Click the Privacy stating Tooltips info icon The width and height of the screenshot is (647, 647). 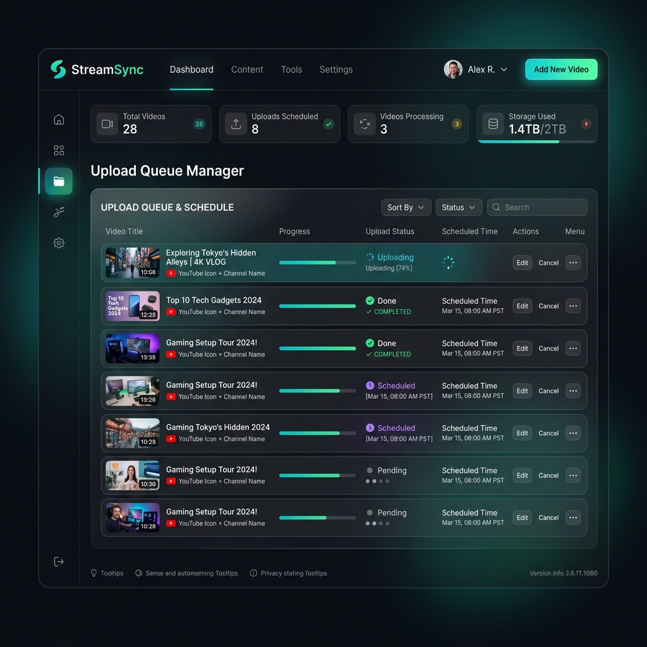pos(253,573)
